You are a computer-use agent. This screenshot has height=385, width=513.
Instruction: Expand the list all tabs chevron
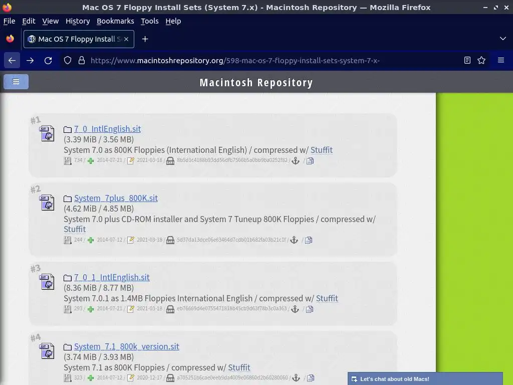point(503,39)
